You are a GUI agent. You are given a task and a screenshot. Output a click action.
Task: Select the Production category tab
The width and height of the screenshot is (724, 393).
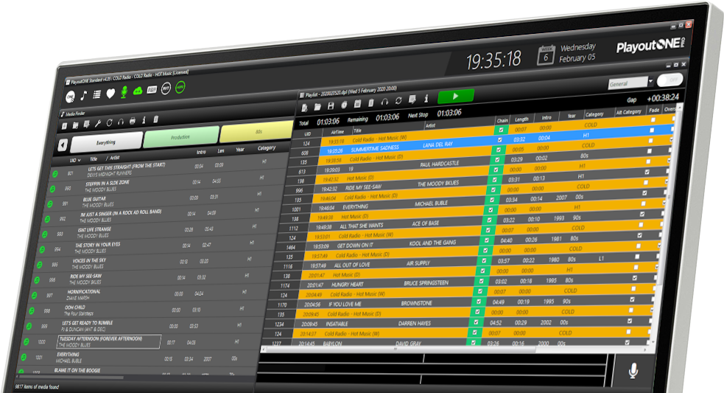coord(180,137)
